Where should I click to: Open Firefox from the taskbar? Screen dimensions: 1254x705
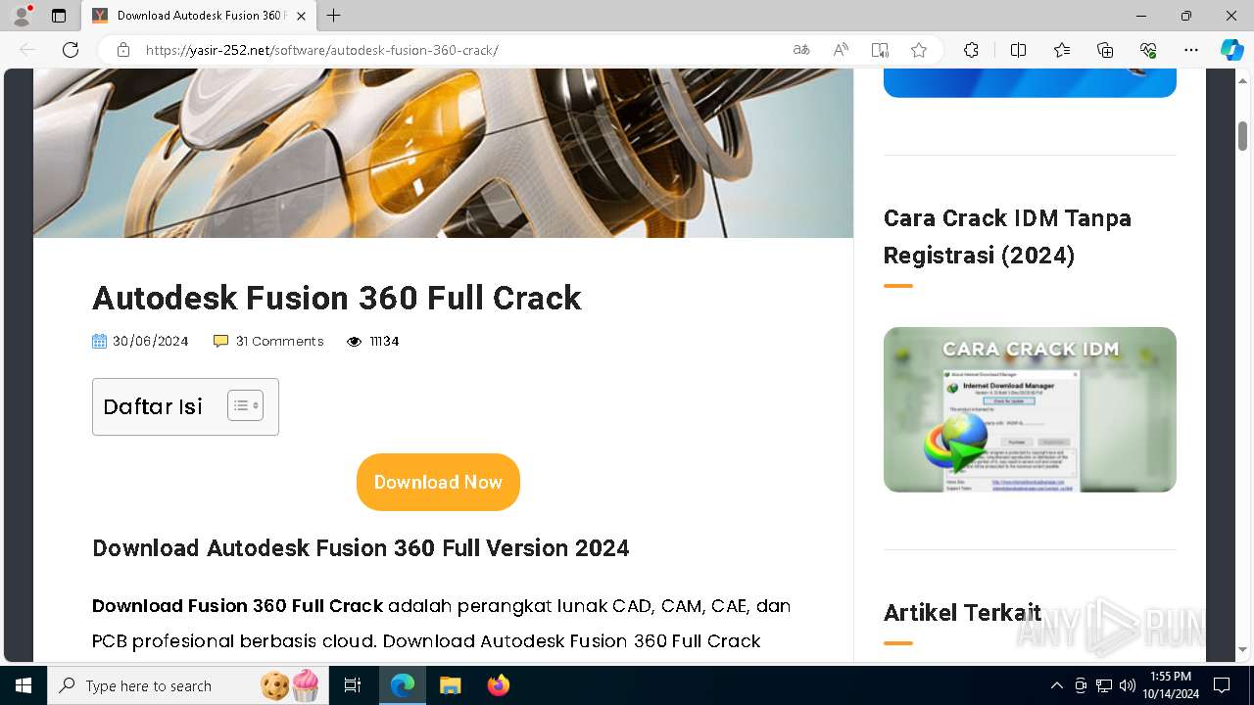click(x=499, y=685)
